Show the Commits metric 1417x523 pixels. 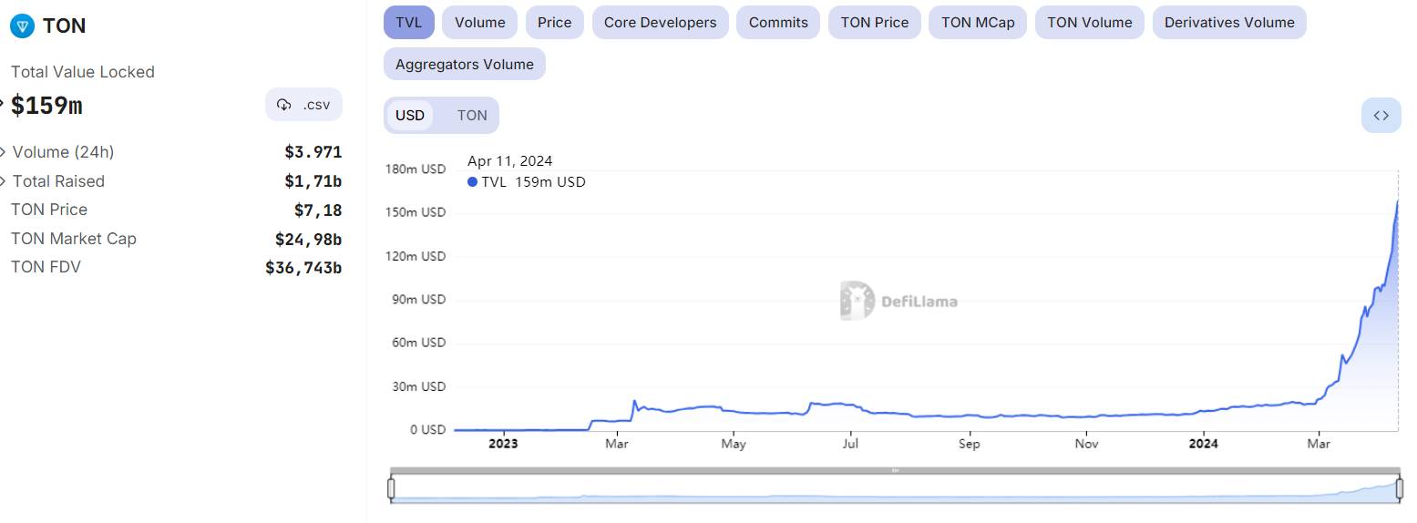778,22
